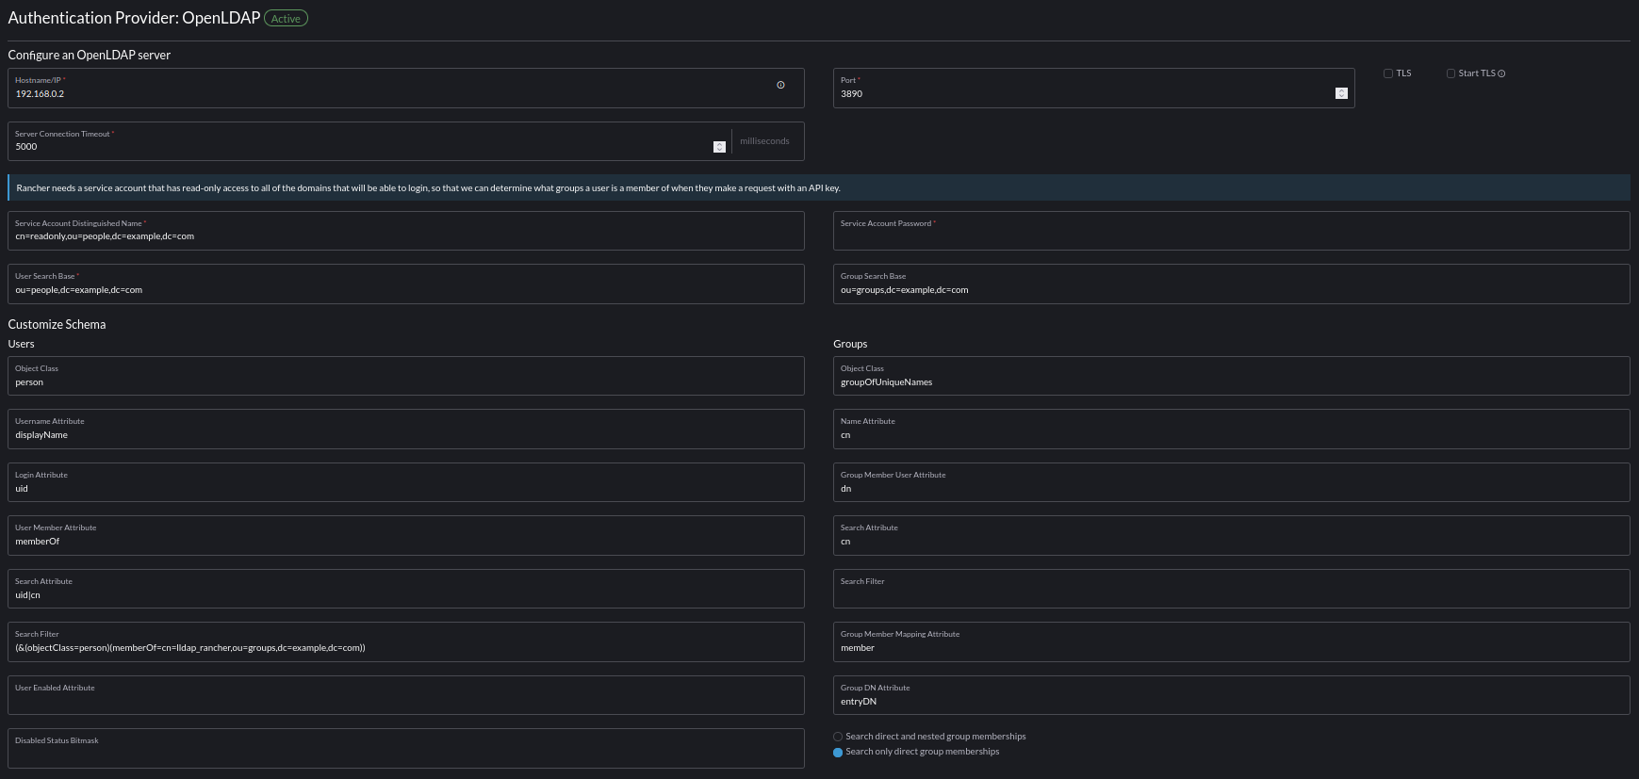
Task: Edit the Group Search Base field
Action: point(1231,284)
